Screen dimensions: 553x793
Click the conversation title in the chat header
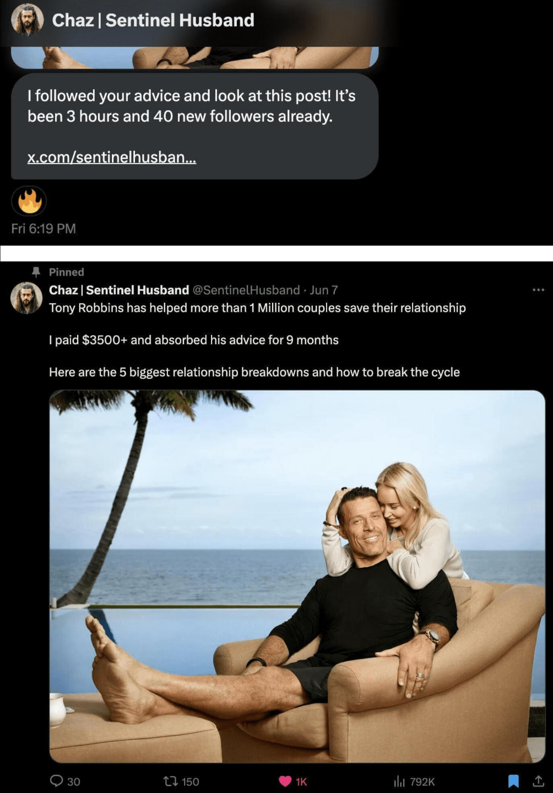pos(153,20)
